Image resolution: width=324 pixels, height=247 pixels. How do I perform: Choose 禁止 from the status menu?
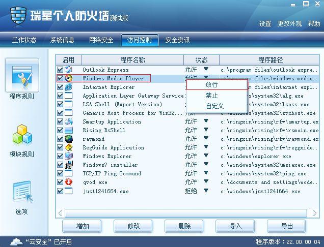point(217,96)
